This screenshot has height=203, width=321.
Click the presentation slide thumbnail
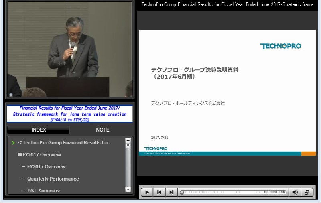coord(227,93)
